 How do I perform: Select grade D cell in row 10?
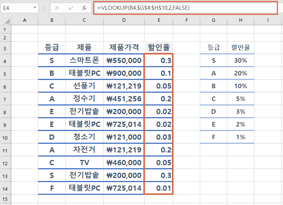click(x=52, y=137)
